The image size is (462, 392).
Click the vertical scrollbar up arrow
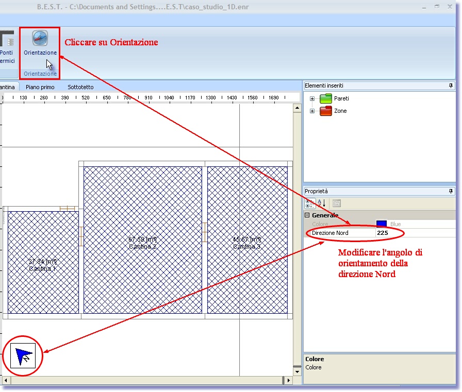[296, 108]
